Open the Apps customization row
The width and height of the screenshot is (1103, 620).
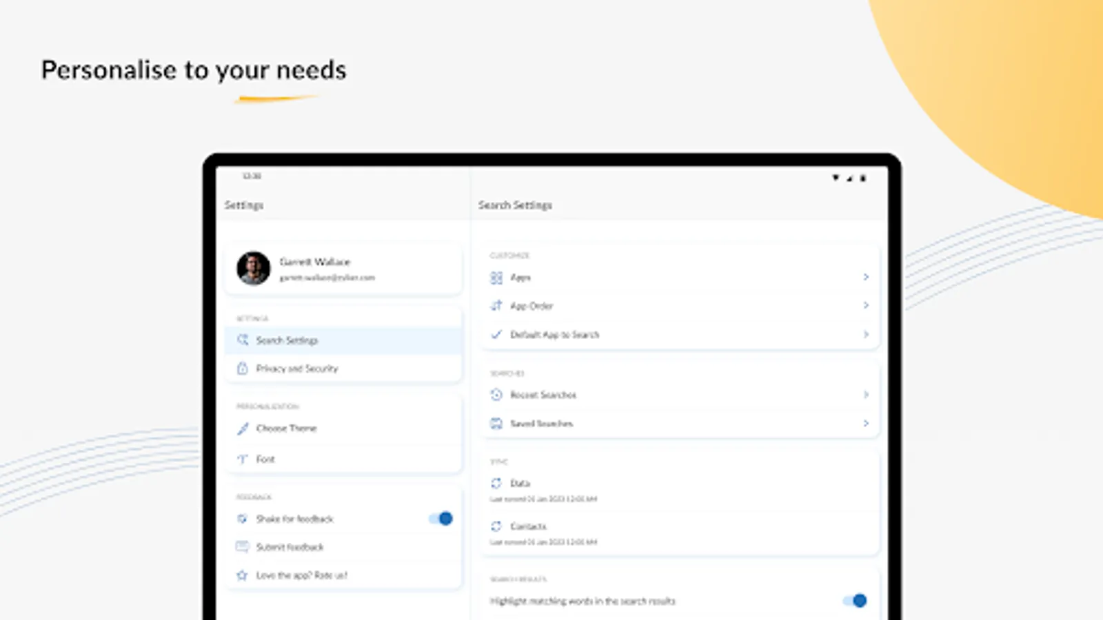click(x=680, y=278)
